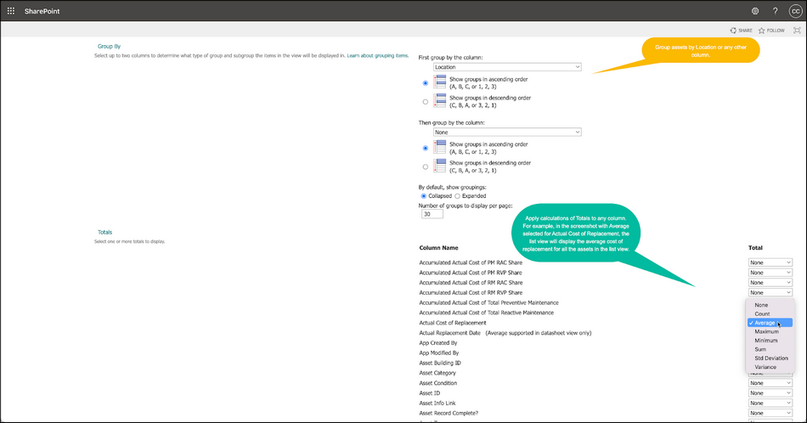Select descending order for first group

point(425,102)
